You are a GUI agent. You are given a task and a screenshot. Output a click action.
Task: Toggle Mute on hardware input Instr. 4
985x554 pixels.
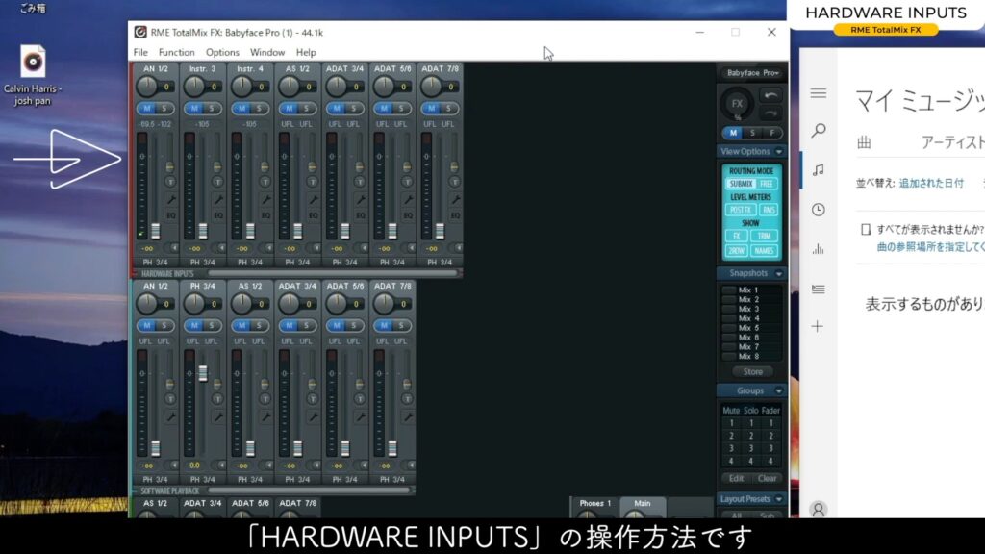click(x=241, y=109)
